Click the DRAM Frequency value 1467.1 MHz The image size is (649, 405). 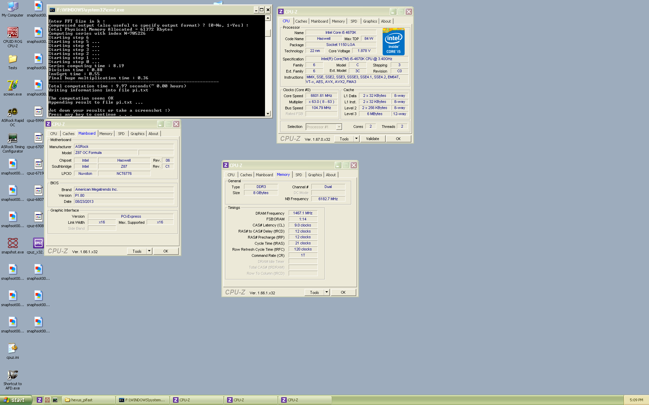pos(303,213)
